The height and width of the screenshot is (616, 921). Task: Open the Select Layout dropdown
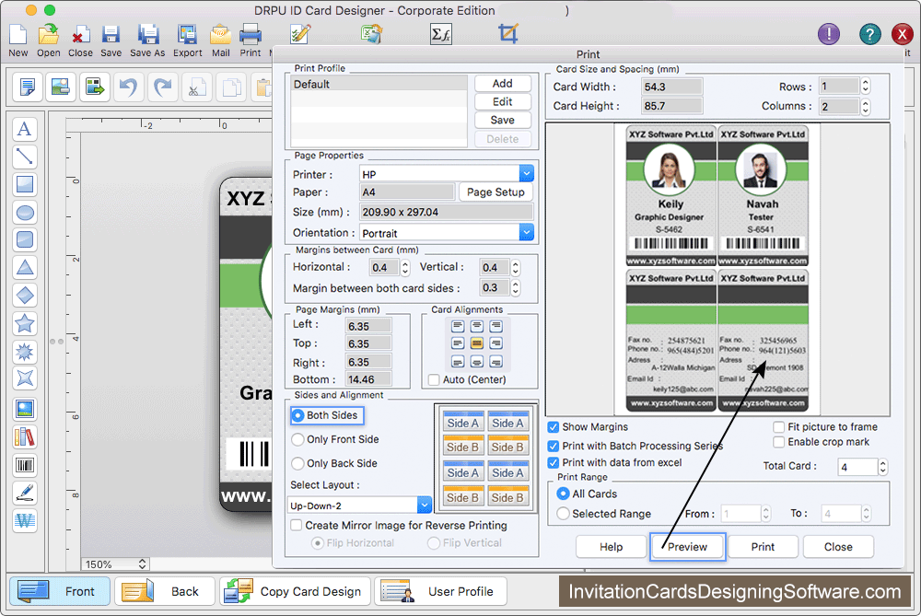click(x=424, y=505)
